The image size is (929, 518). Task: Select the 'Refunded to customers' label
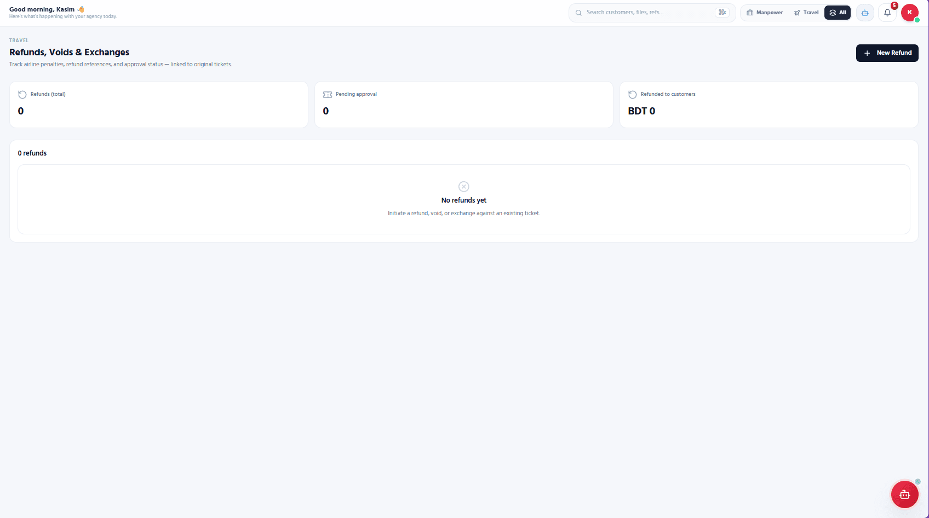pyautogui.click(x=668, y=94)
